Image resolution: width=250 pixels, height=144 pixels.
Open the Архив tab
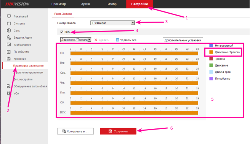pyautogui.click(x=85, y=4)
